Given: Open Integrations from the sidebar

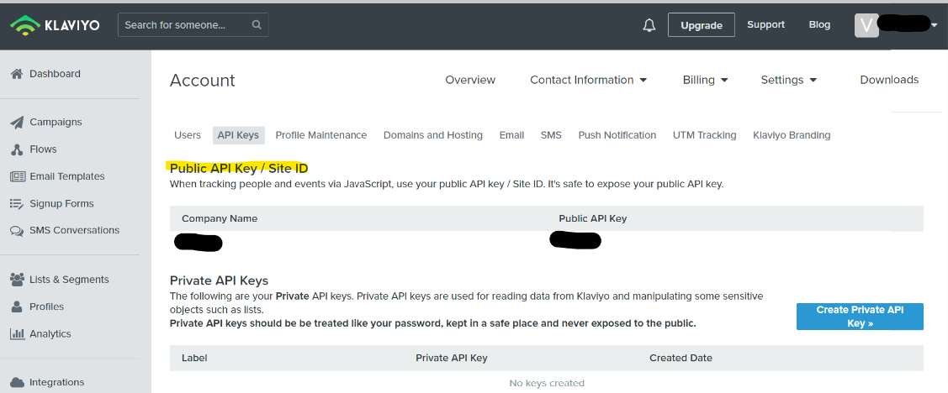Looking at the screenshot, I should [x=57, y=382].
